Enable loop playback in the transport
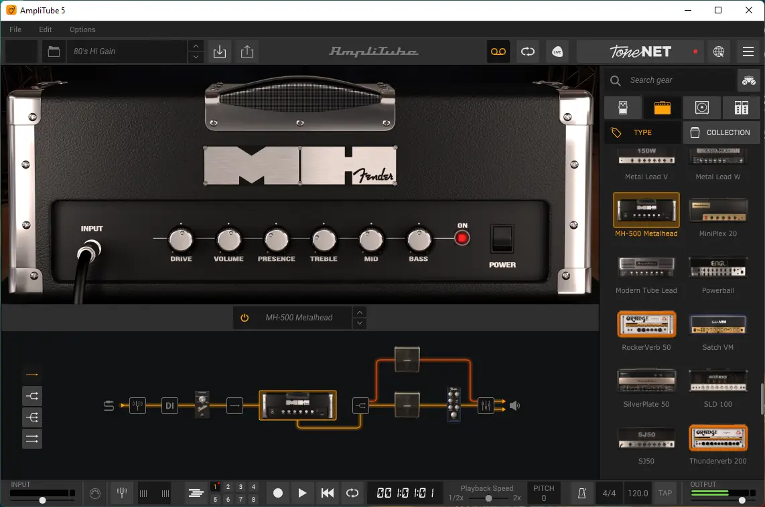This screenshot has width=765, height=507. pyautogui.click(x=352, y=492)
